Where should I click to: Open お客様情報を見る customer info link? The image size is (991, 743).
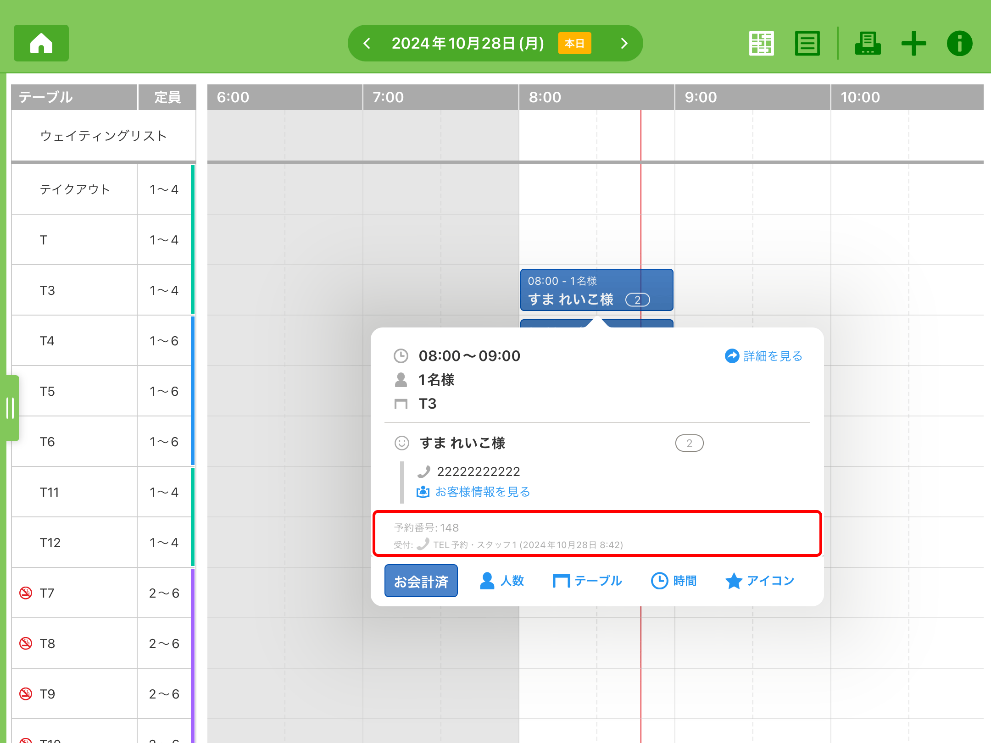click(473, 492)
